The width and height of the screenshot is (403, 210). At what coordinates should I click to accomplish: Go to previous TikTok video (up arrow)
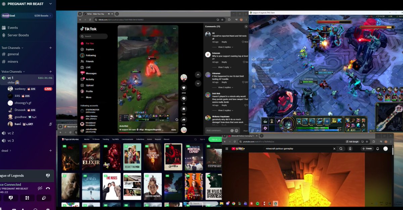(198, 75)
